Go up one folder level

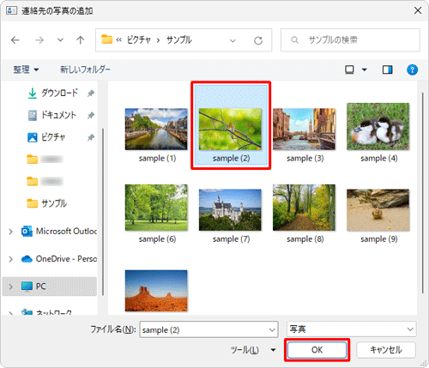point(81,40)
